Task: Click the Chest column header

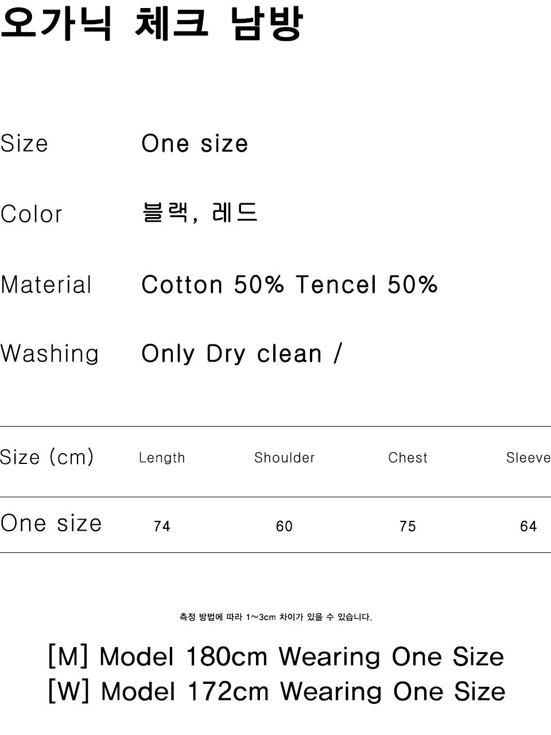Action: 408,458
